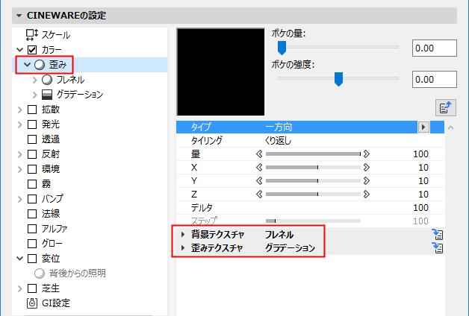Click the フレネル shader sphere icon
Screen dimensions: 469x316
click(x=47, y=80)
